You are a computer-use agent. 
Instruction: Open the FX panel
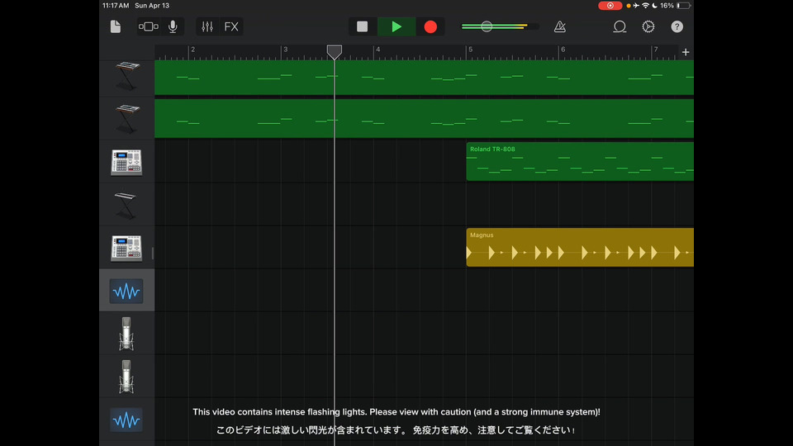point(231,26)
